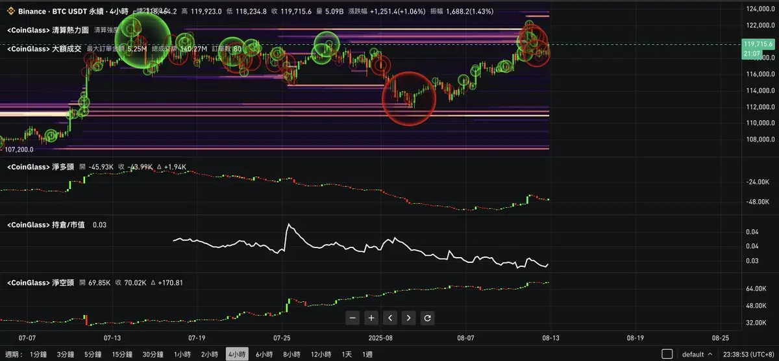
Task: Click the CoinGlass 淨多頭 indicator label
Action: [40, 167]
